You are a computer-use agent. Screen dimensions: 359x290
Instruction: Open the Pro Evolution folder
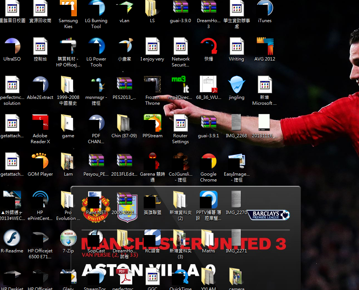68,200
